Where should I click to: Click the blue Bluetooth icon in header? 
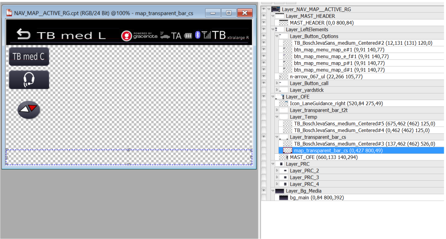tap(197, 35)
